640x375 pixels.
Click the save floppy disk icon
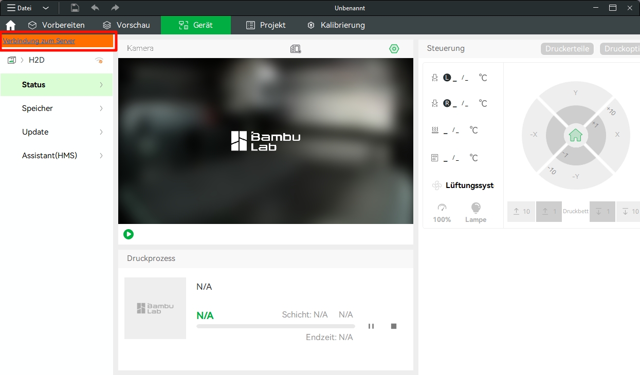coord(75,8)
